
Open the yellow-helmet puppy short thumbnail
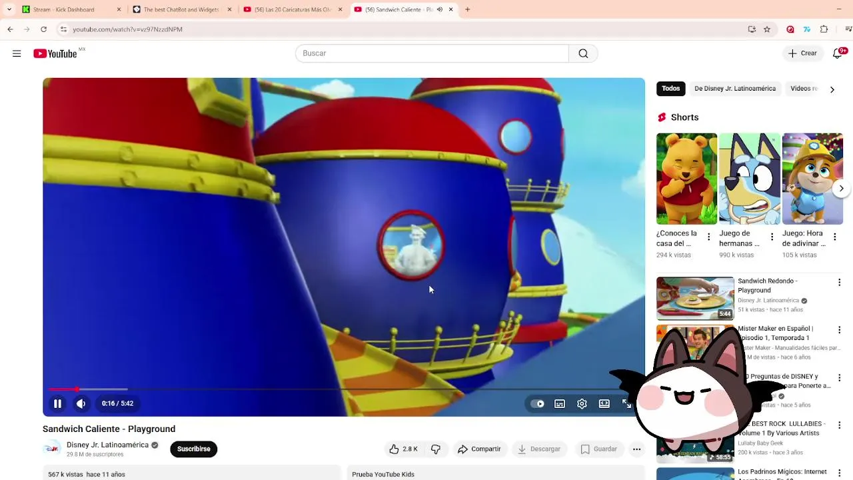coord(812,179)
